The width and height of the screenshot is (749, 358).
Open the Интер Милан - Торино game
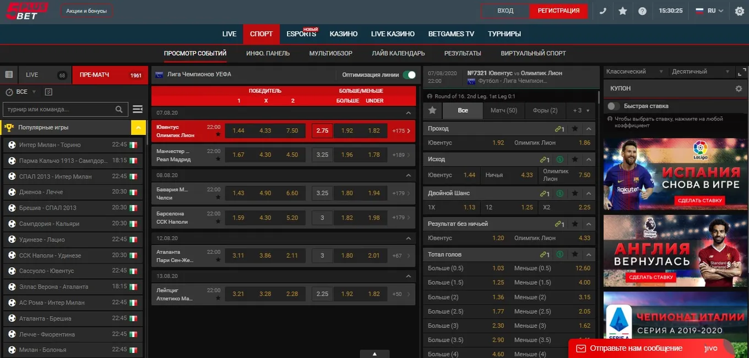[72, 145]
